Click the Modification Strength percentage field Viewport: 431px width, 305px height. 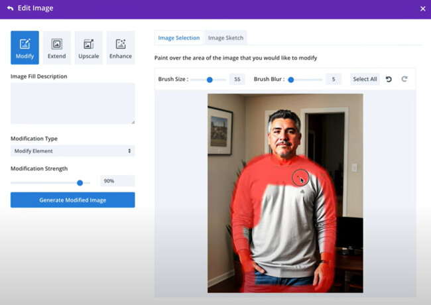pyautogui.click(x=117, y=181)
